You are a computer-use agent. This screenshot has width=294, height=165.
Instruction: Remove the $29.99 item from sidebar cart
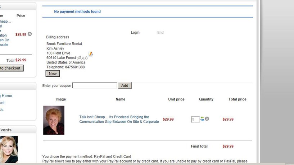pyautogui.click(x=30, y=34)
